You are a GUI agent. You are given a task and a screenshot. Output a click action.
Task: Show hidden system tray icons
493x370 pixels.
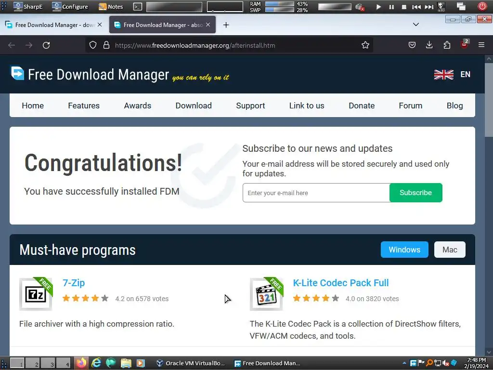(404, 363)
